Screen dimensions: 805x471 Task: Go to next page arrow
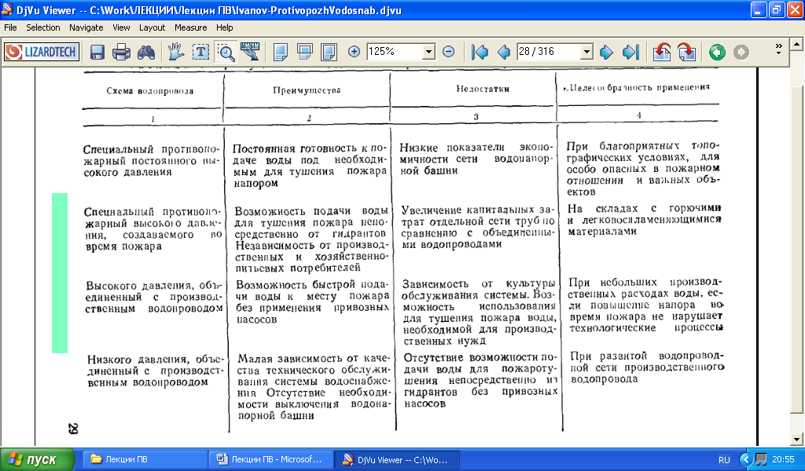[606, 52]
